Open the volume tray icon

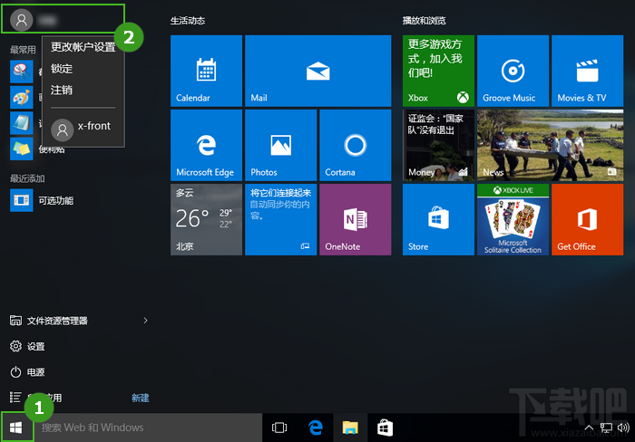point(623,428)
